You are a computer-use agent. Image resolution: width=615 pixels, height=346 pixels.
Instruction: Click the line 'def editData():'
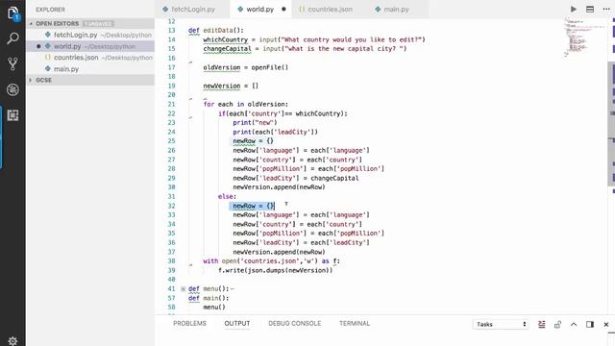(215, 30)
